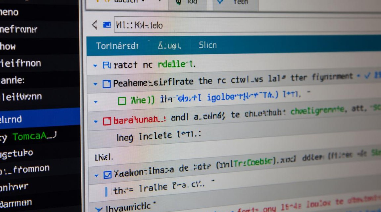
Task: Tick the red checkbox before 'barahunah'
Action: click(x=107, y=121)
